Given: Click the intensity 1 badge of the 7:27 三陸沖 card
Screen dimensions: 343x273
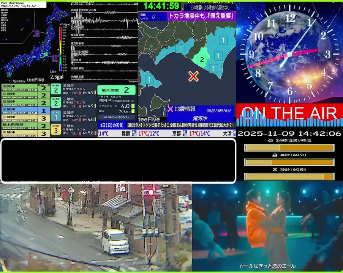Looking at the screenshot, I should pyautogui.click(x=56, y=116).
